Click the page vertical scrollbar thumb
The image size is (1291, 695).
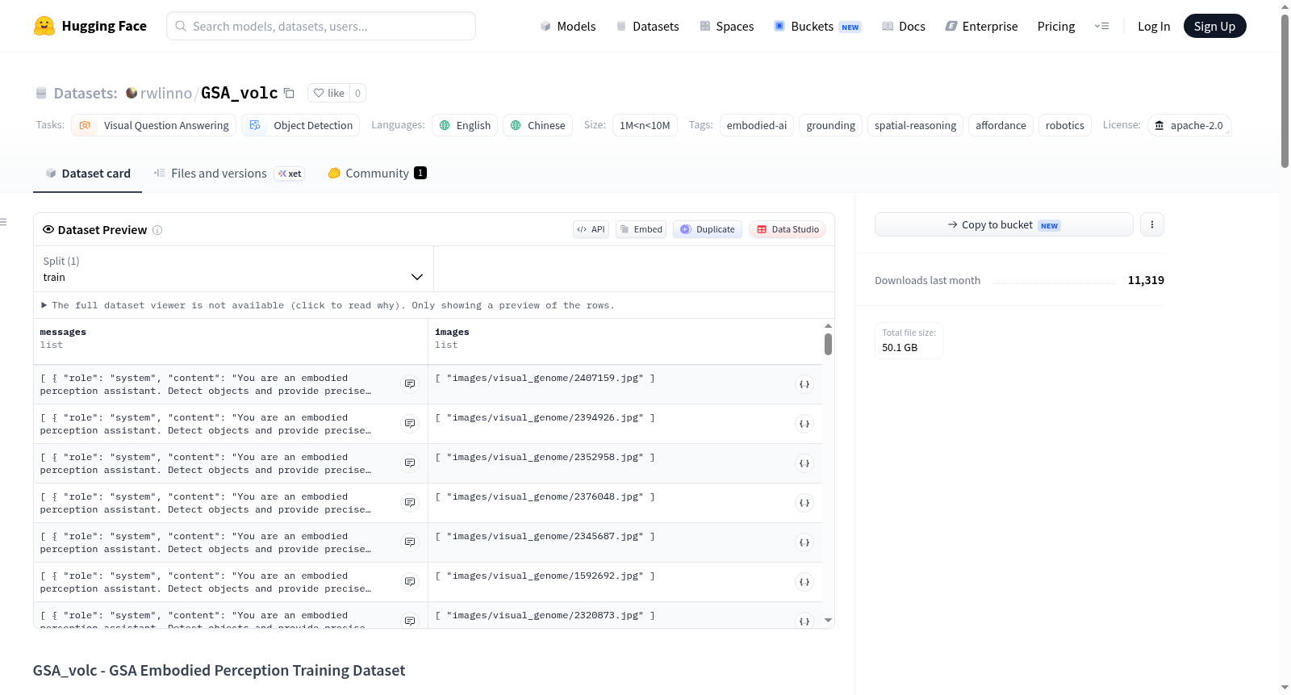click(1285, 90)
